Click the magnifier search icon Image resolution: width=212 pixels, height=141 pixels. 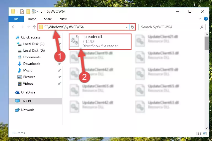202,27
